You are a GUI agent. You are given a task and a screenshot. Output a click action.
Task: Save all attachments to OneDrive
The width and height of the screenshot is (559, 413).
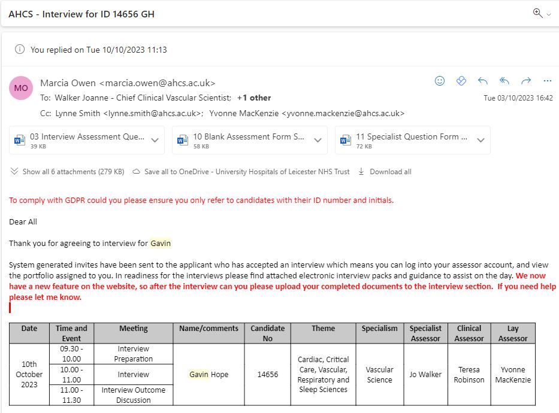pos(241,172)
